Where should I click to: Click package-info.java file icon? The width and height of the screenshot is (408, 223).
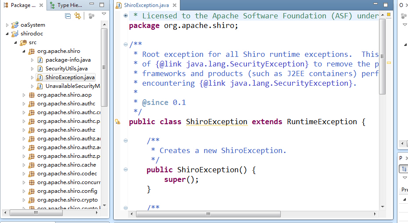click(40, 60)
